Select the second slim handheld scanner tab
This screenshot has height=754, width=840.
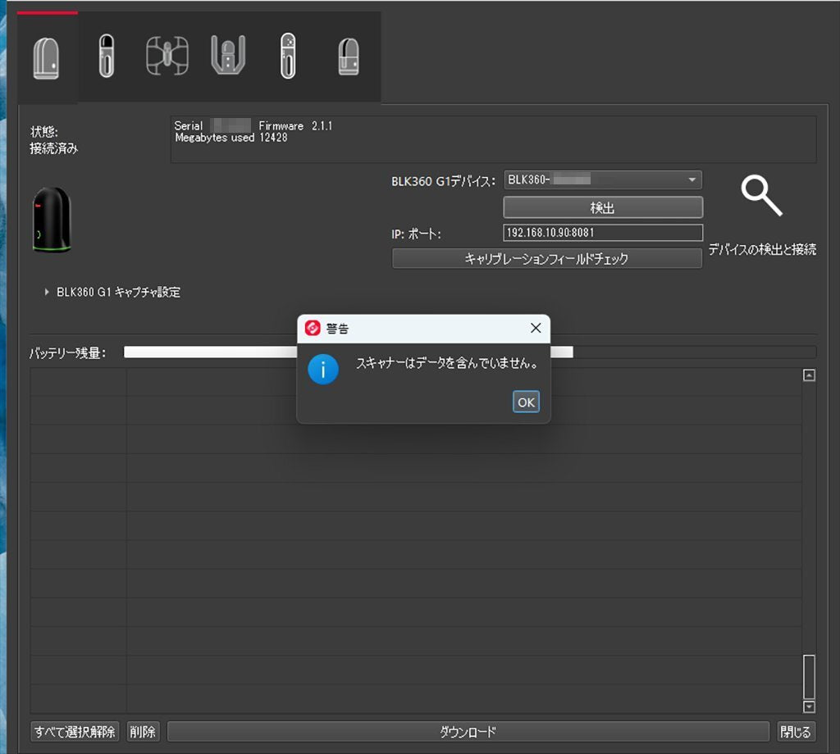pos(107,57)
